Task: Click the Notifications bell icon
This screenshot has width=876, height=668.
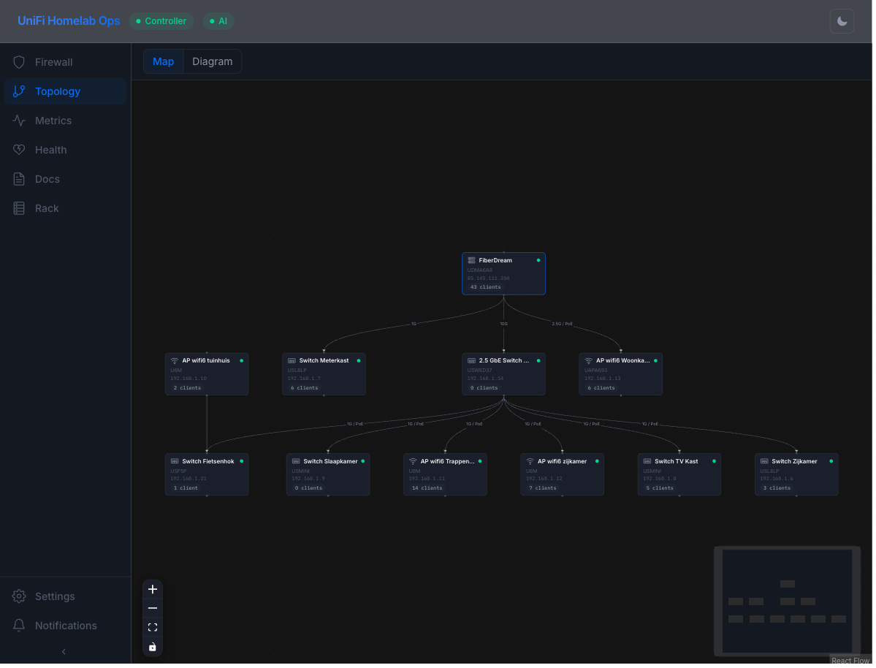Action: tap(19, 626)
